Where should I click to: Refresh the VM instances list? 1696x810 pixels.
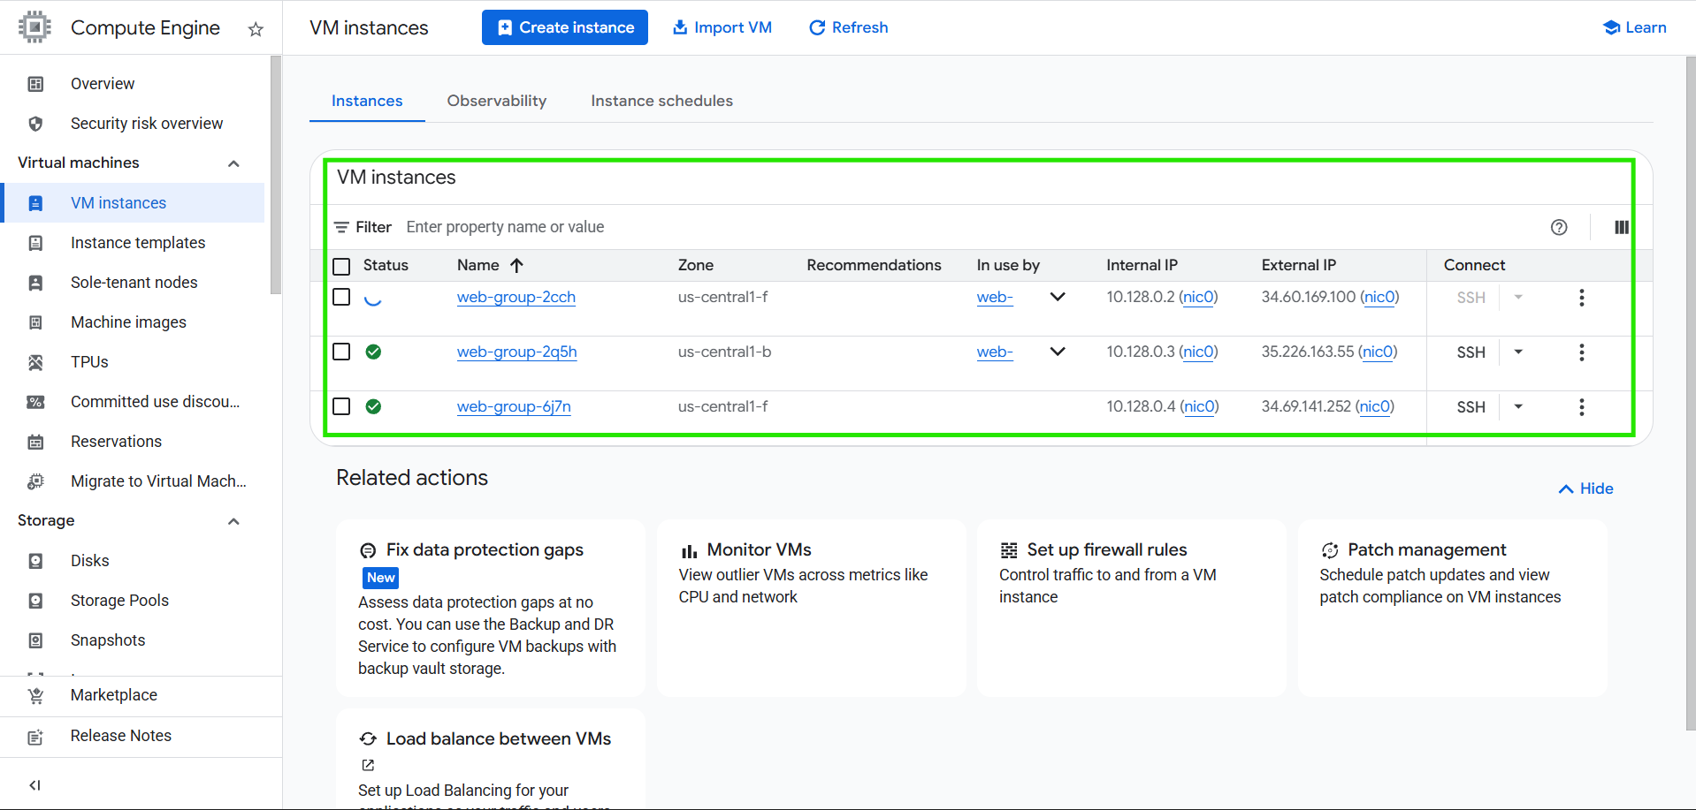(x=849, y=27)
